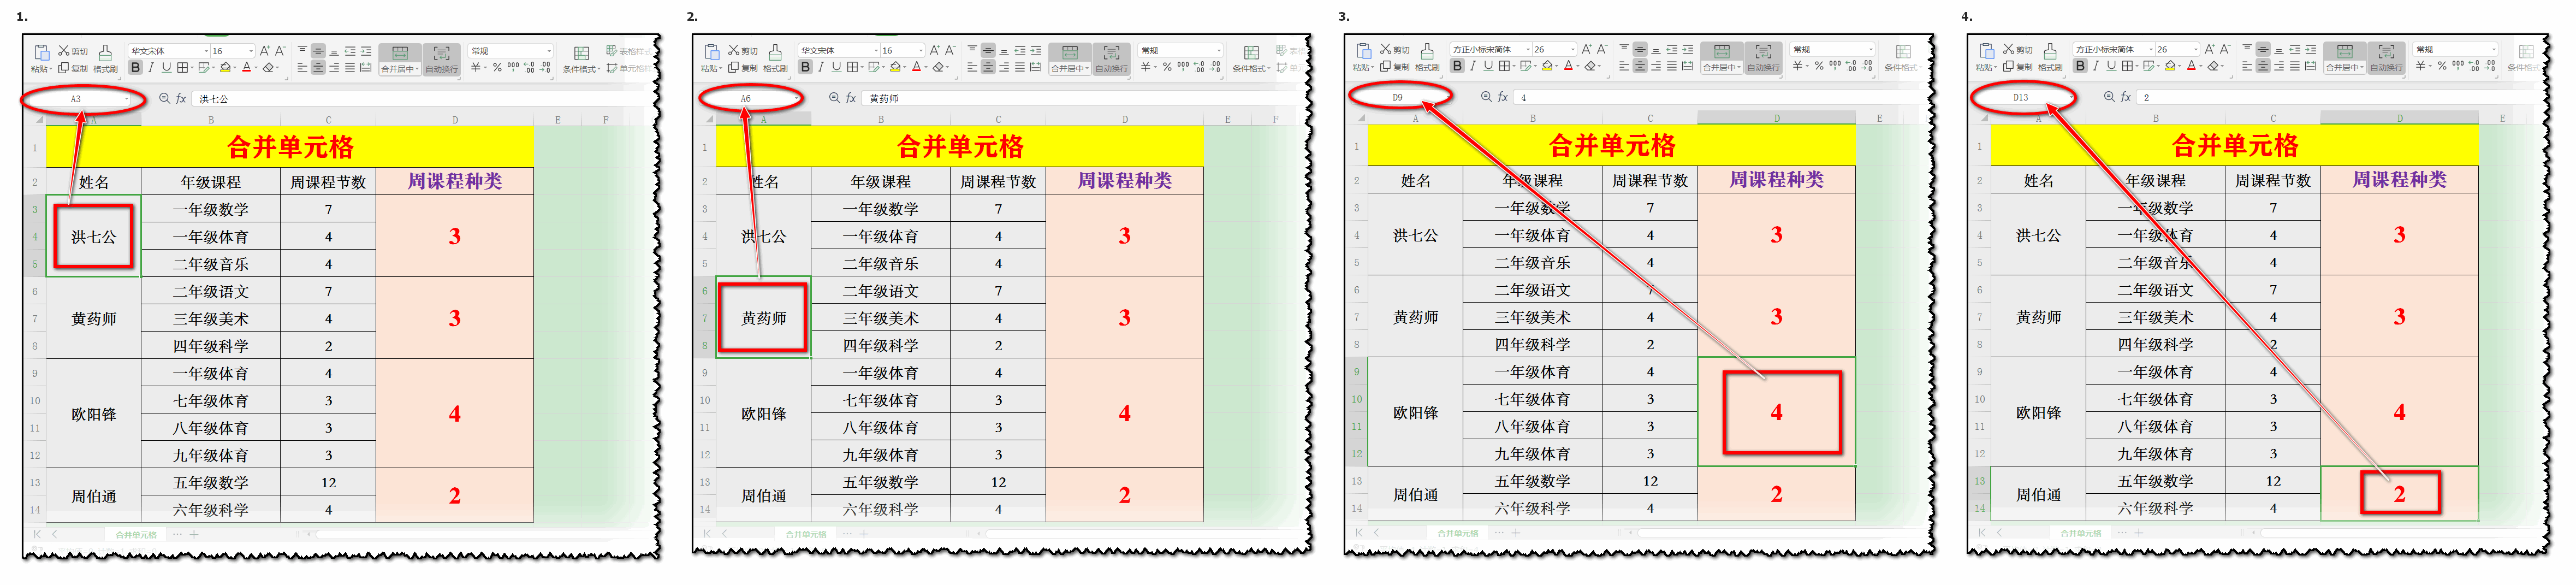Click the zoom magnifier icon beside fx in screenshot 1
2576x585 pixels.
(x=164, y=99)
